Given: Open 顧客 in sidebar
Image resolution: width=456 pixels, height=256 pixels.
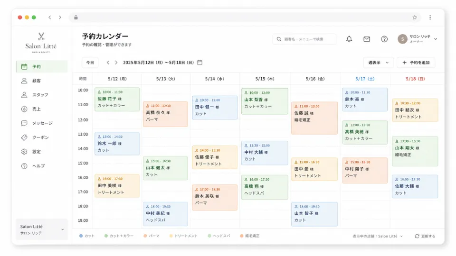Looking at the screenshot, I should [x=42, y=81].
